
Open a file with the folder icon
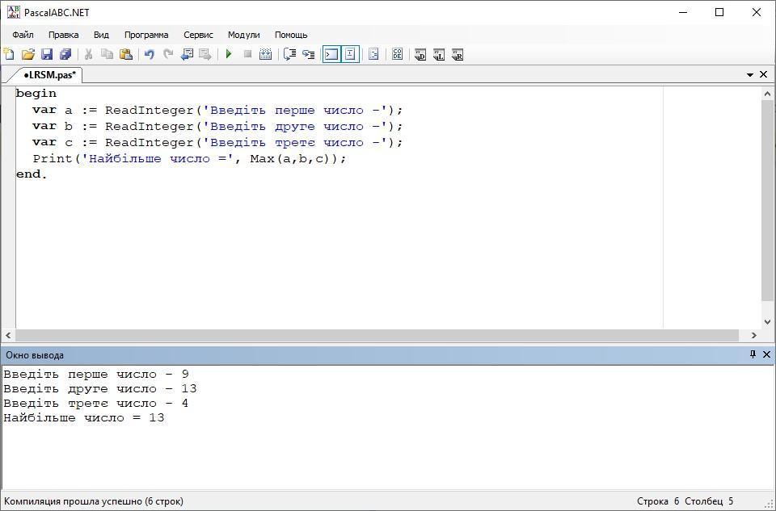click(x=28, y=54)
